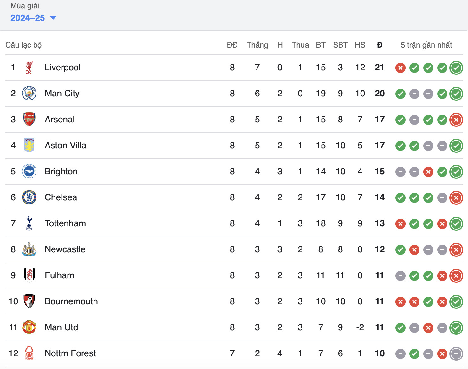Open the 2024–25 season dropdown
The height and width of the screenshot is (369, 468).
click(x=33, y=18)
